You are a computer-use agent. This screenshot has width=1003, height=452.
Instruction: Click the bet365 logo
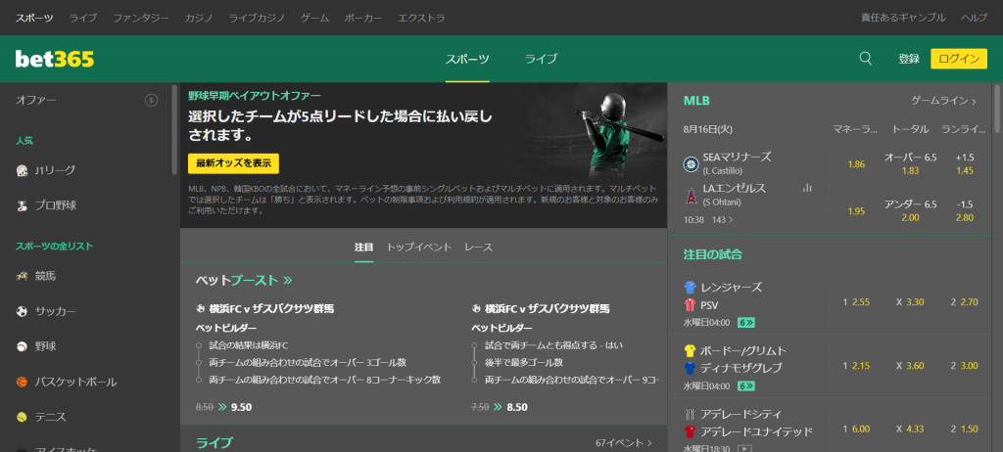click(55, 59)
